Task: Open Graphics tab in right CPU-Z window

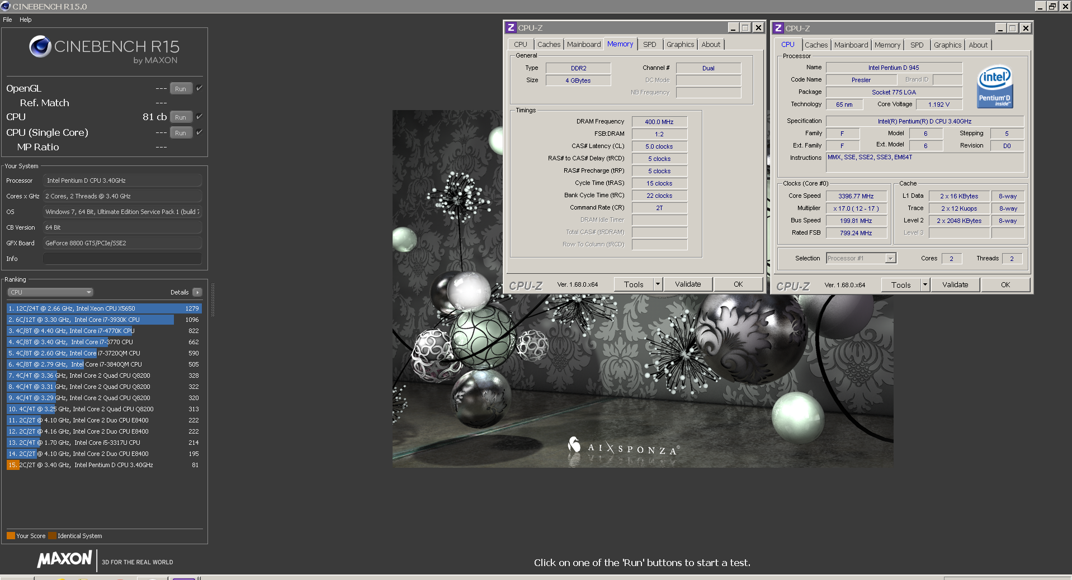Action: (947, 45)
